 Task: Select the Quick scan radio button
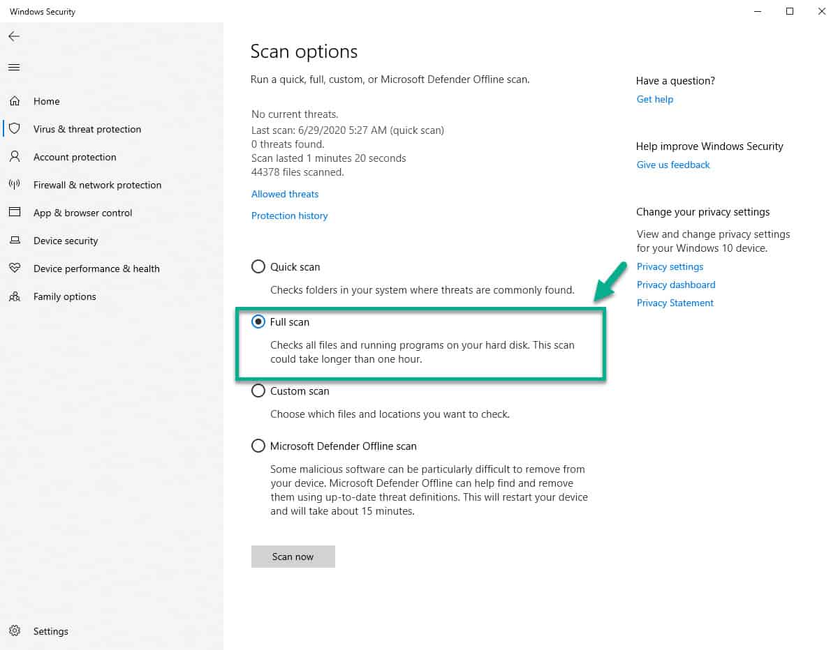pos(258,266)
